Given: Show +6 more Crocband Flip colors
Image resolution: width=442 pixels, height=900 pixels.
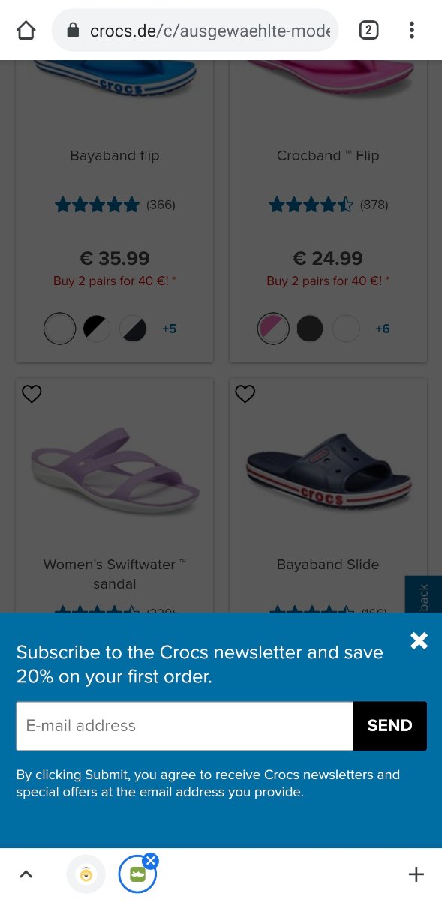Looking at the screenshot, I should tap(383, 328).
